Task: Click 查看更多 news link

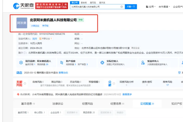Action: [127, 94]
